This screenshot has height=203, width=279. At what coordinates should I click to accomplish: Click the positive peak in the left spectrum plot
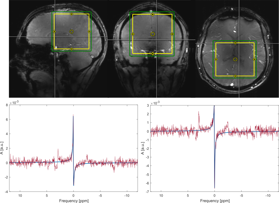click(73, 115)
